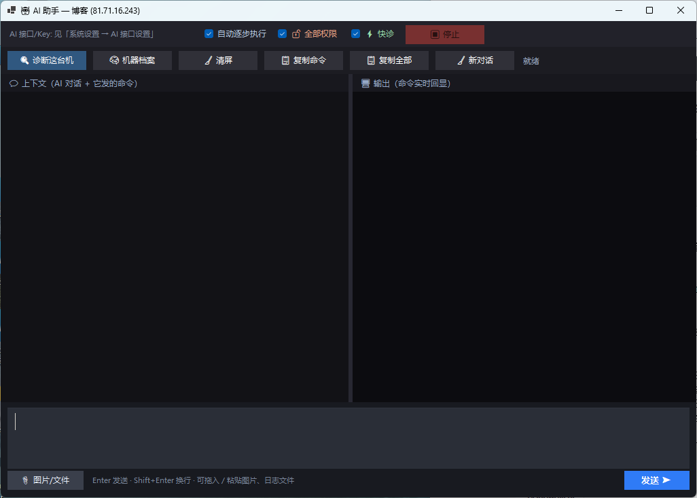This screenshot has width=697, height=498.
Task: Clear the screen with 清屏
Action: [x=218, y=60]
